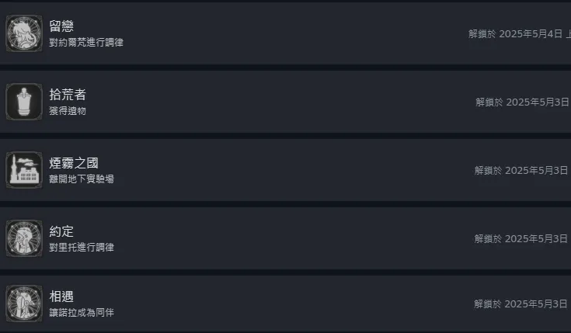Click the 煙霧之國 achievement title
This screenshot has height=333, width=571.
point(74,163)
